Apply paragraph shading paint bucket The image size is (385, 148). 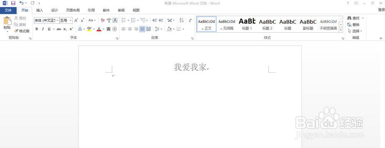pyautogui.click(x=169, y=29)
